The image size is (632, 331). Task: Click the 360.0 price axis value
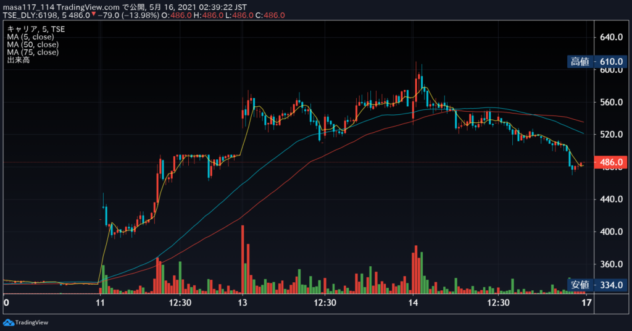(611, 264)
